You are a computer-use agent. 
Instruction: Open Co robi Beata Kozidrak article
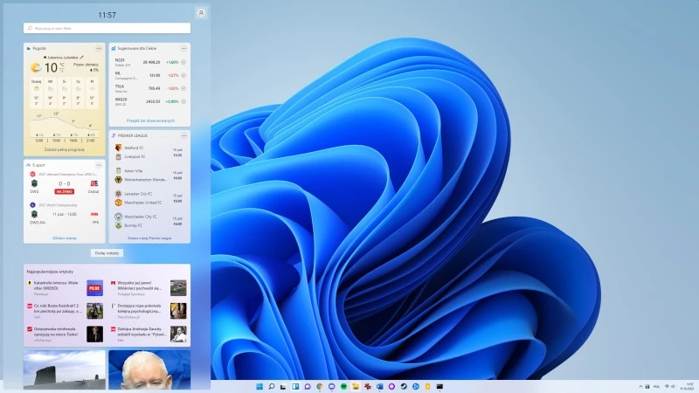click(x=65, y=311)
